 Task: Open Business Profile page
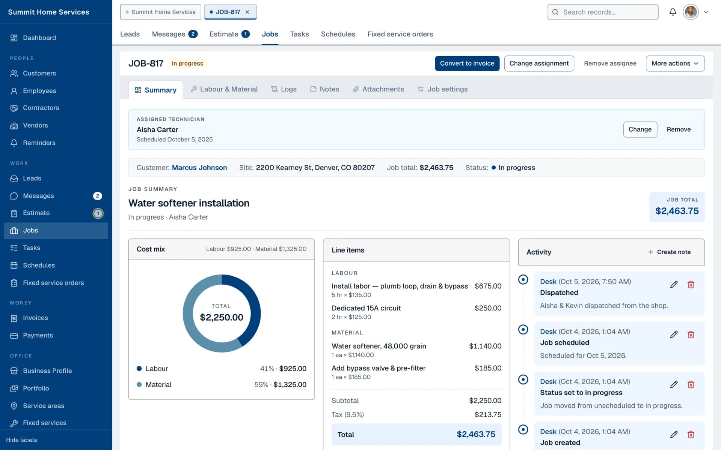coord(56,371)
